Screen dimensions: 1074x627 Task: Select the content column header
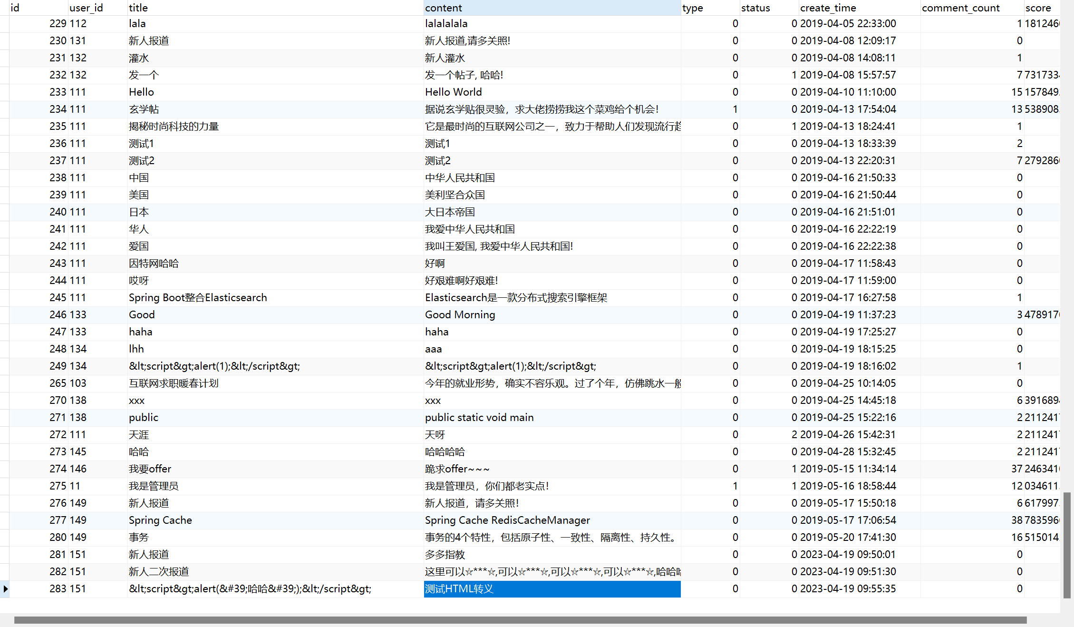552,8
